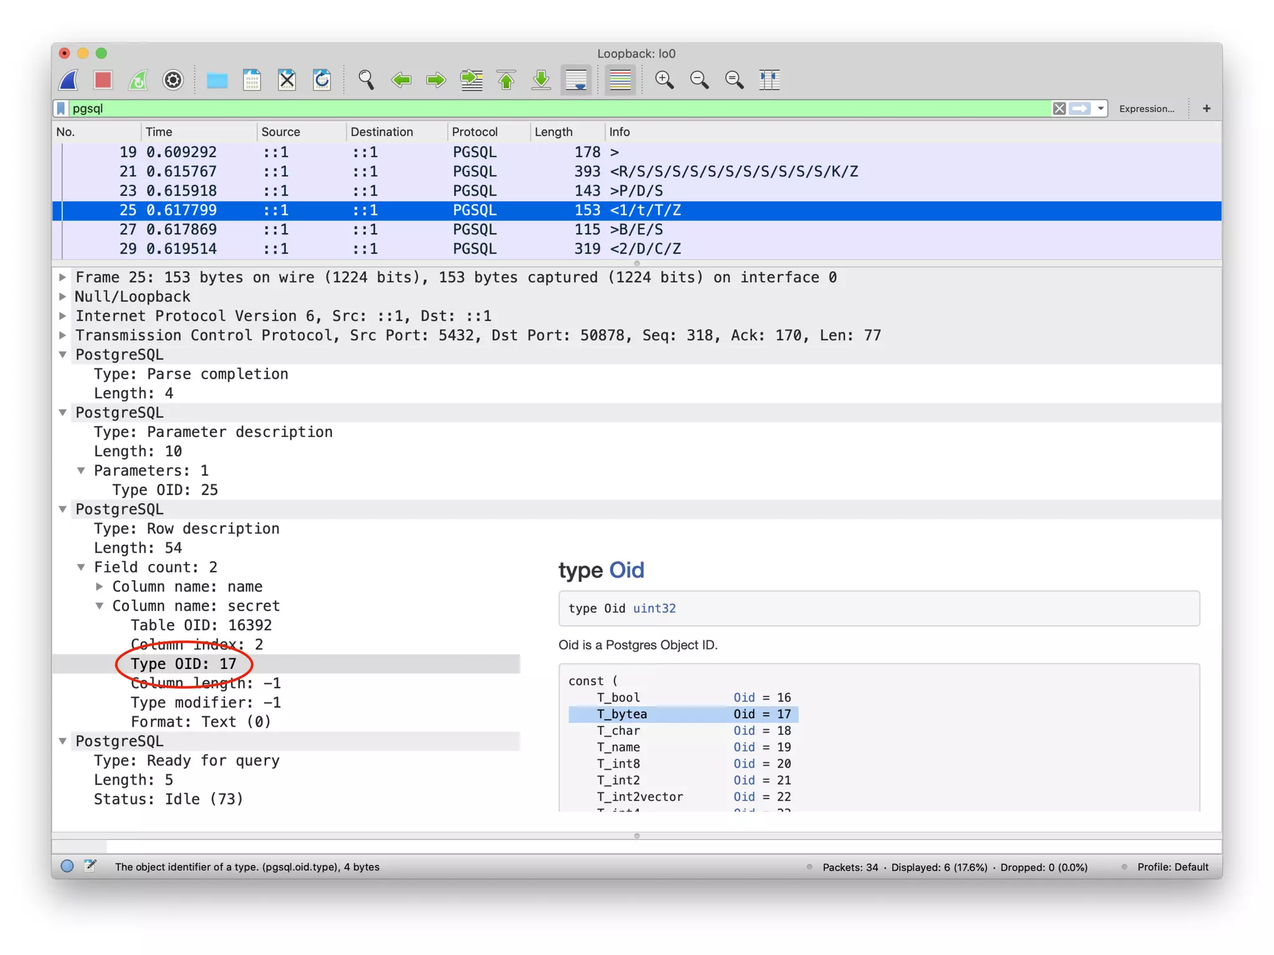
Task: Sort packets by the Time column
Action: (198, 132)
